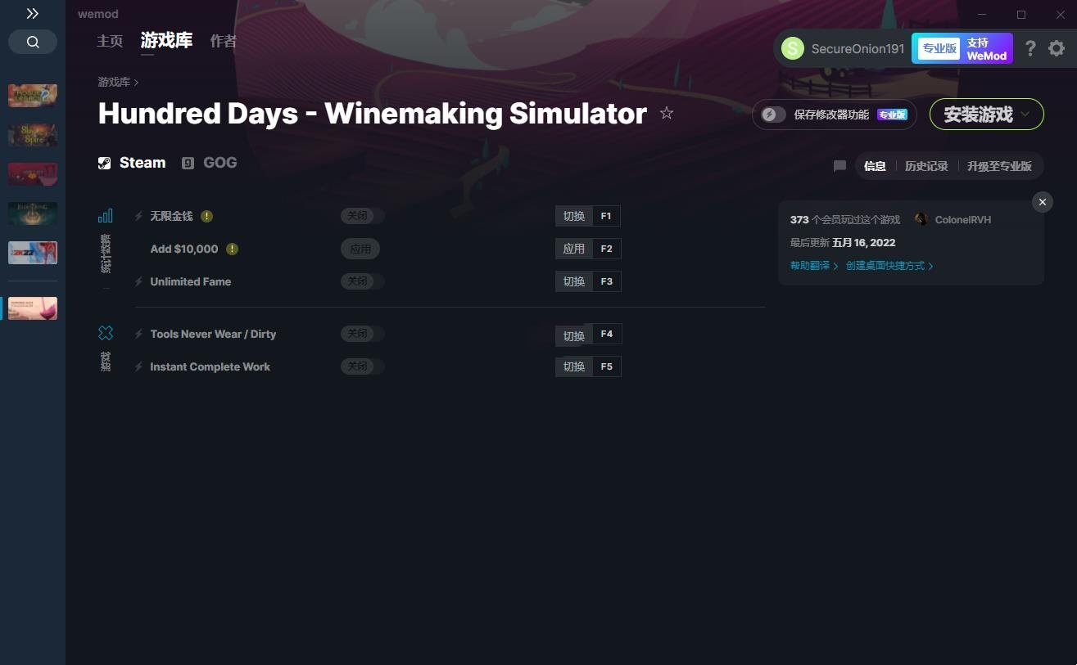This screenshot has height=665, width=1077.
Task: Toggle the Instant Complete Work switch
Action: click(x=362, y=366)
